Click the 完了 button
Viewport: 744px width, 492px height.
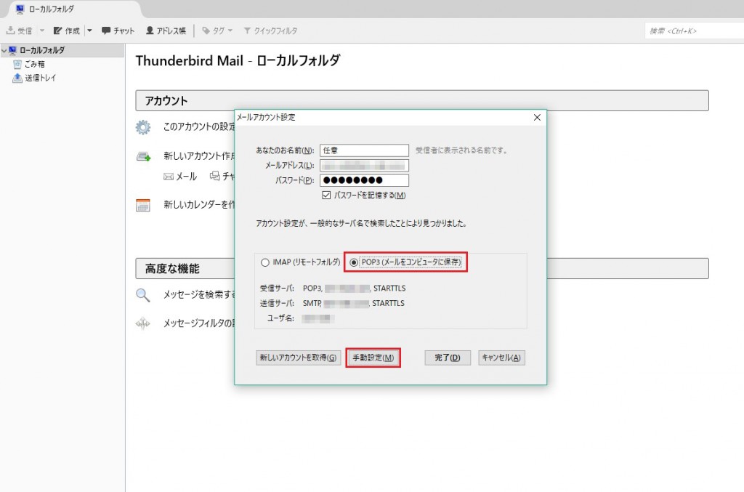448,358
